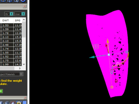Pick the gold ring material ball
Viewport: 139px width, 104px height.
point(19,103)
